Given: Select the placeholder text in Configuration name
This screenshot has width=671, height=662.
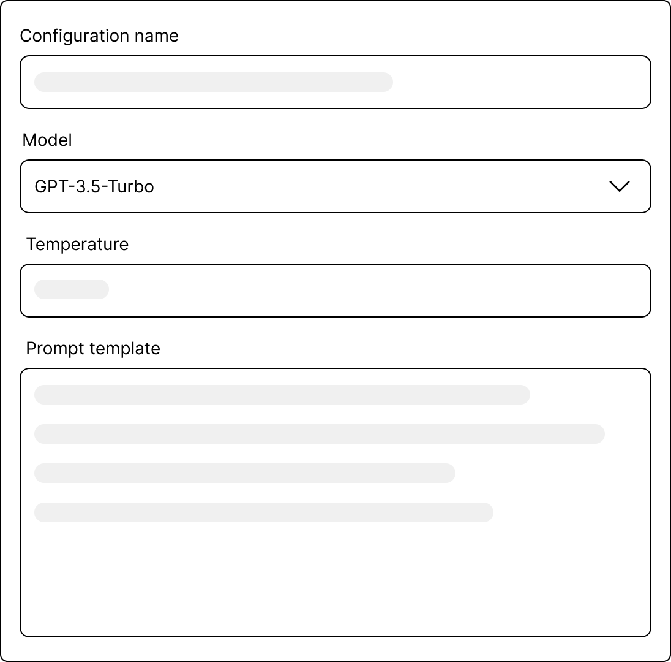Looking at the screenshot, I should coord(213,82).
